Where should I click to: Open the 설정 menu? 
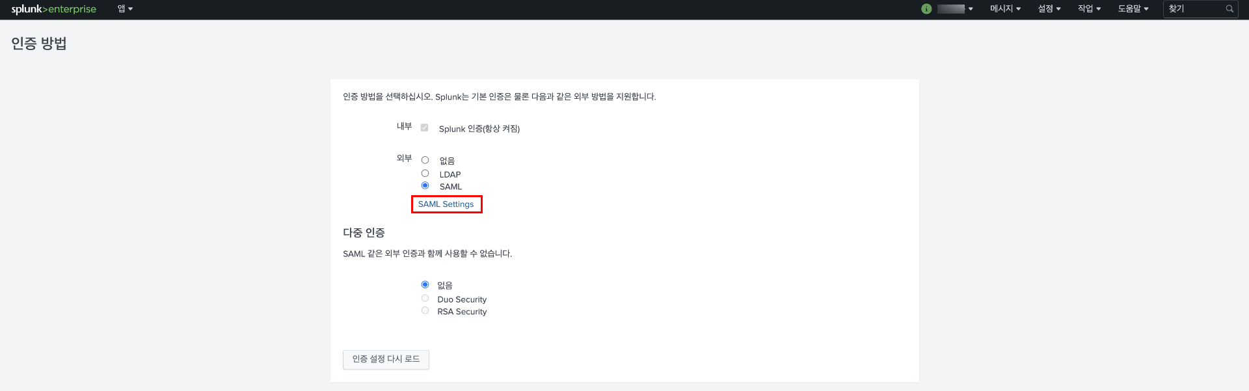tap(1049, 9)
